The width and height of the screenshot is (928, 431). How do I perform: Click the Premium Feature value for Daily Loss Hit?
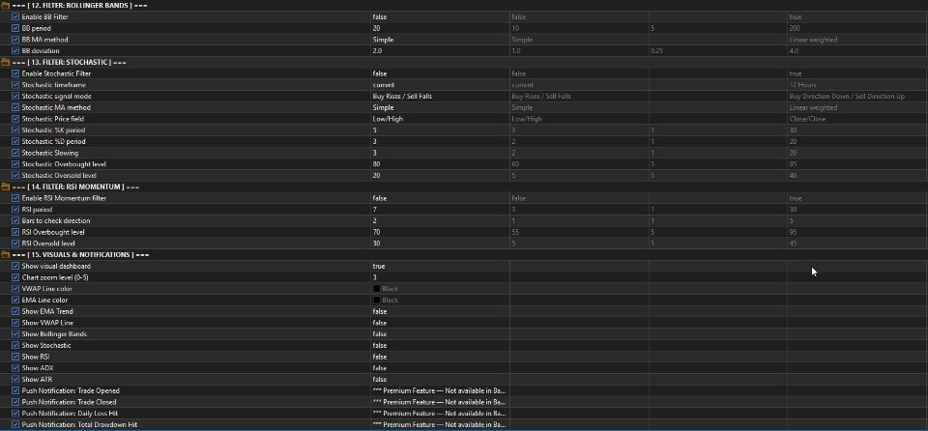[x=440, y=414]
